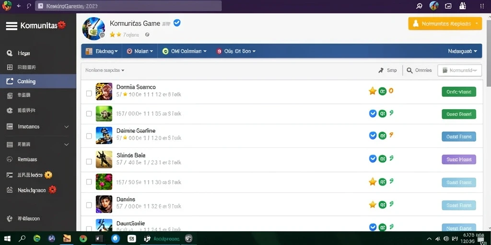Image resolution: width=491 pixels, height=245 pixels.
Task: Click the Komunitas Game avatar image
Action: coord(94,28)
